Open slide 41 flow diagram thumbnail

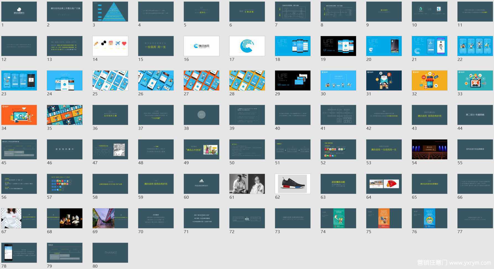(338, 115)
